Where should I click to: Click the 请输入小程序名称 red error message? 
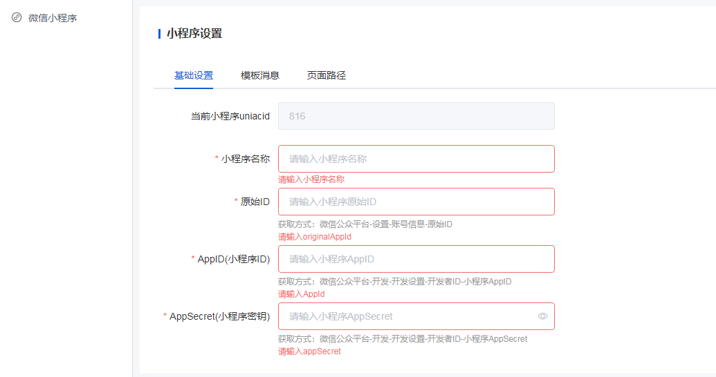point(311,180)
